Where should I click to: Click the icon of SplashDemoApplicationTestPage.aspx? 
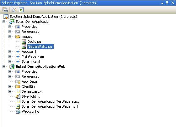18,101
